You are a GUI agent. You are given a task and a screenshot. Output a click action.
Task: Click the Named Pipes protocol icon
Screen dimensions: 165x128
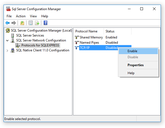tap(77, 43)
